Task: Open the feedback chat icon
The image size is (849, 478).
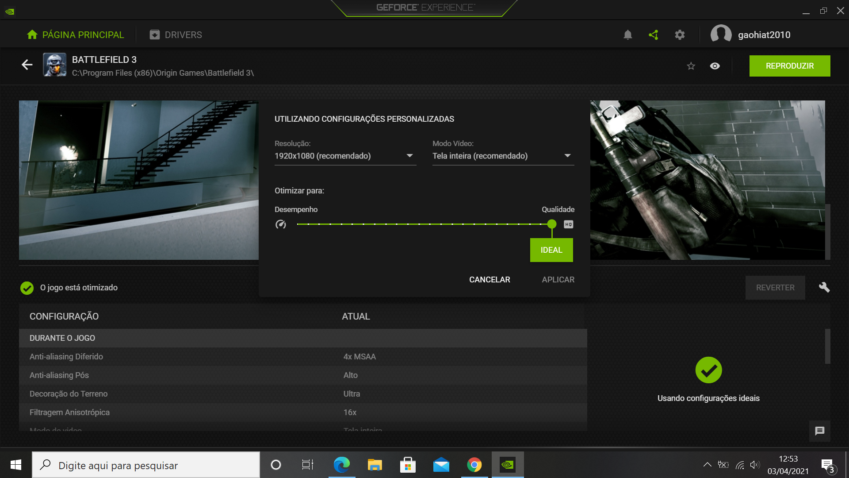Action: pos(820,431)
